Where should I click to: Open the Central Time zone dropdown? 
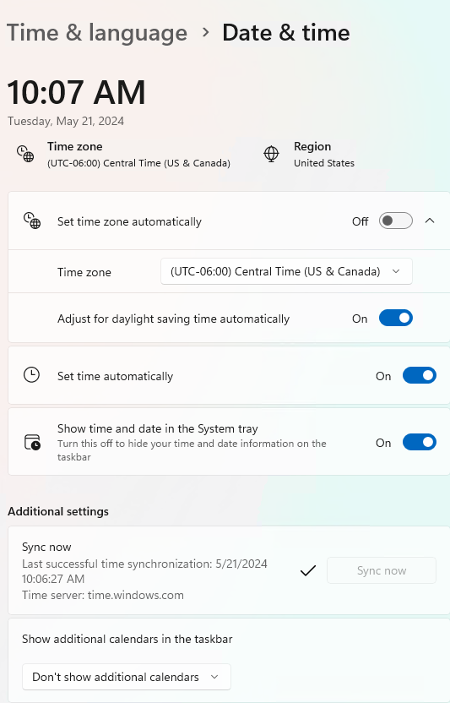pos(286,271)
